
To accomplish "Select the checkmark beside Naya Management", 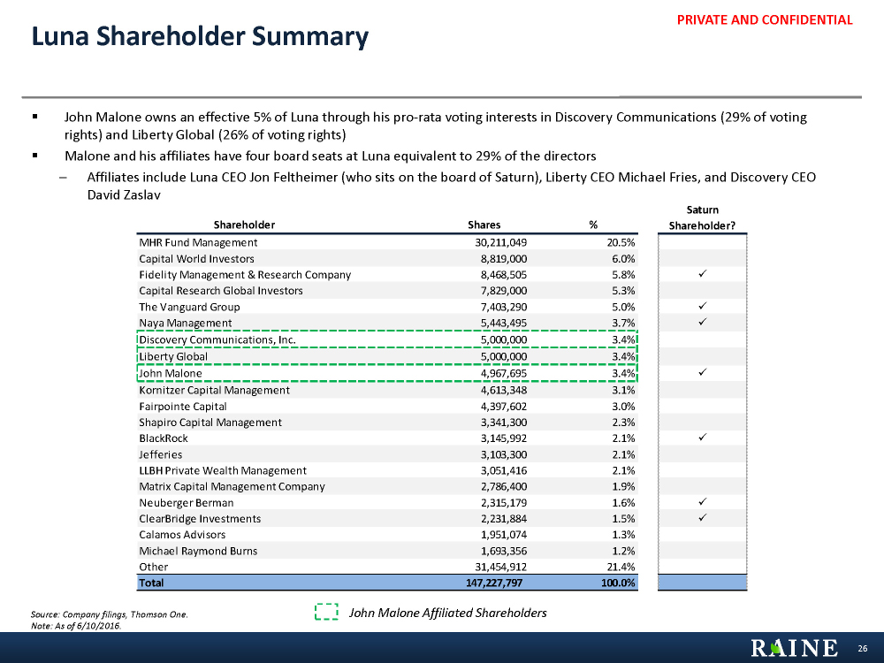I will coord(700,324).
